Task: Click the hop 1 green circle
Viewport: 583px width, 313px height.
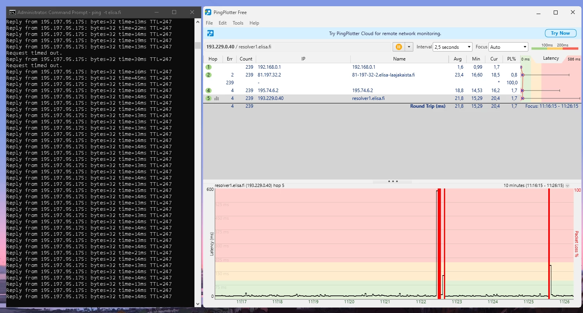Action: 209,67
